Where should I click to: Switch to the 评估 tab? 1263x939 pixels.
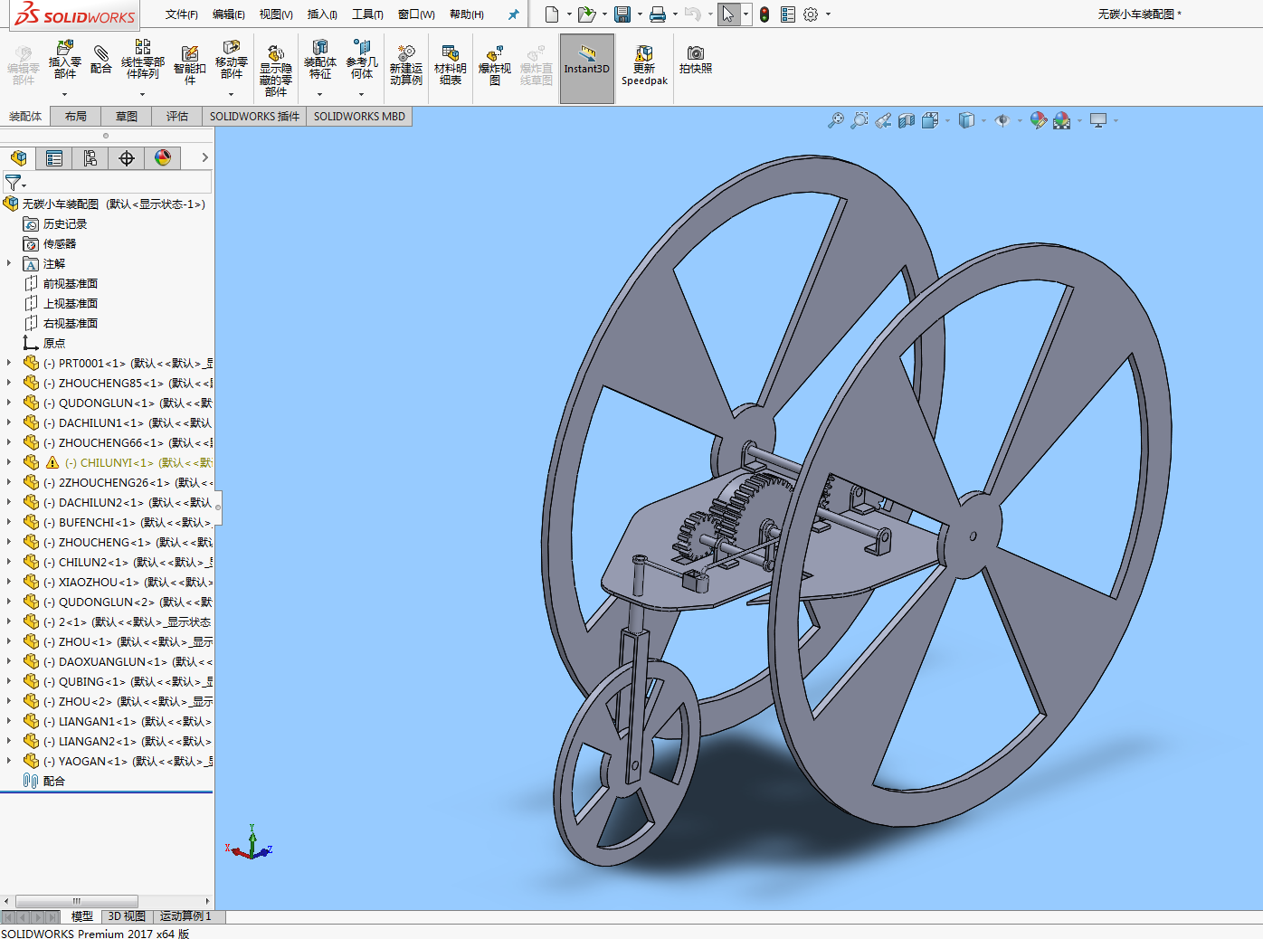point(176,116)
